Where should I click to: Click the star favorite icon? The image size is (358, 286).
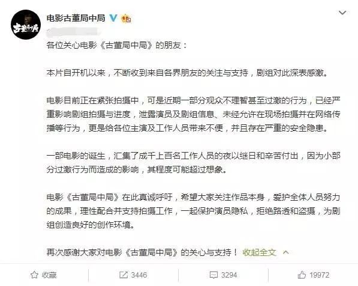click(x=34, y=275)
